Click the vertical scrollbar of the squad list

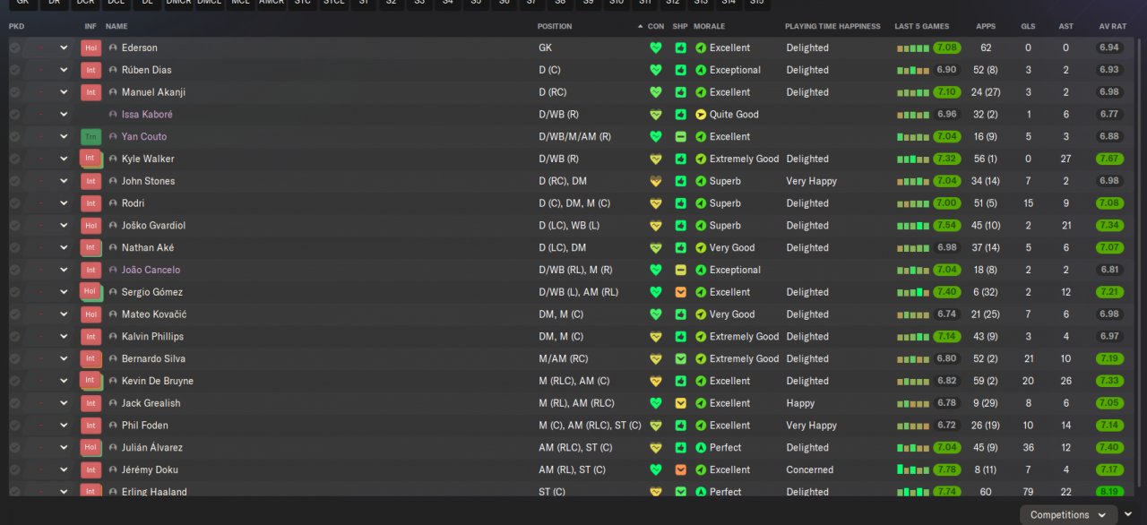[1140, 264]
